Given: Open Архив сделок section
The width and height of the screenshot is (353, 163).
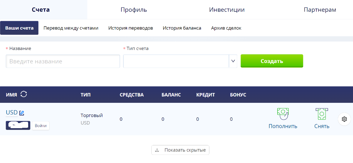Looking at the screenshot, I should 226,28.
